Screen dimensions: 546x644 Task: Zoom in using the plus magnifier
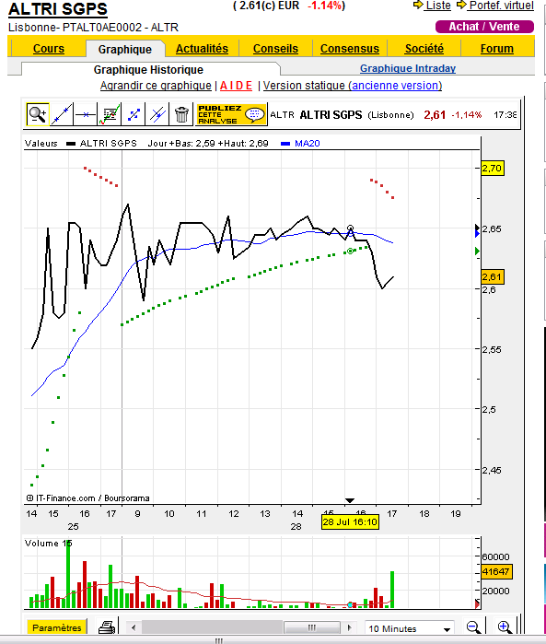[x=505, y=627]
